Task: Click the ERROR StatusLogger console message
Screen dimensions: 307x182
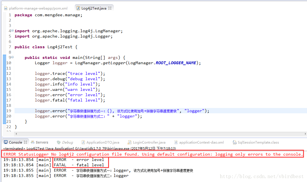Action: coord(153,154)
